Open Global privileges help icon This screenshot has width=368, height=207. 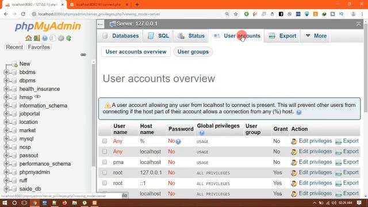[202, 133]
